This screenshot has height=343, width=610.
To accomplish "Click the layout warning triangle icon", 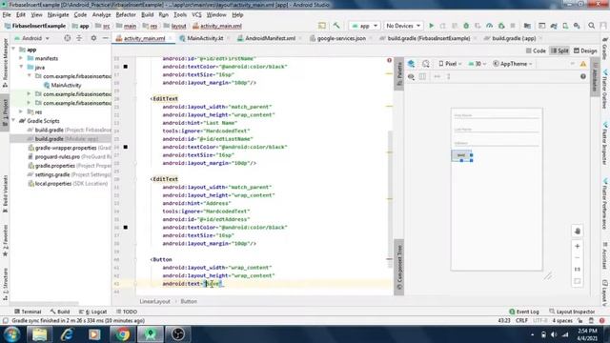I will (583, 64).
